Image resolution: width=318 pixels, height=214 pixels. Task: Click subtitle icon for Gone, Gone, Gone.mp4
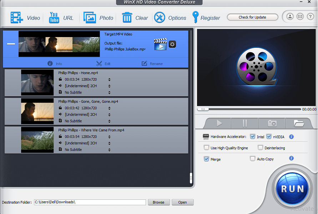pyautogui.click(x=60, y=121)
